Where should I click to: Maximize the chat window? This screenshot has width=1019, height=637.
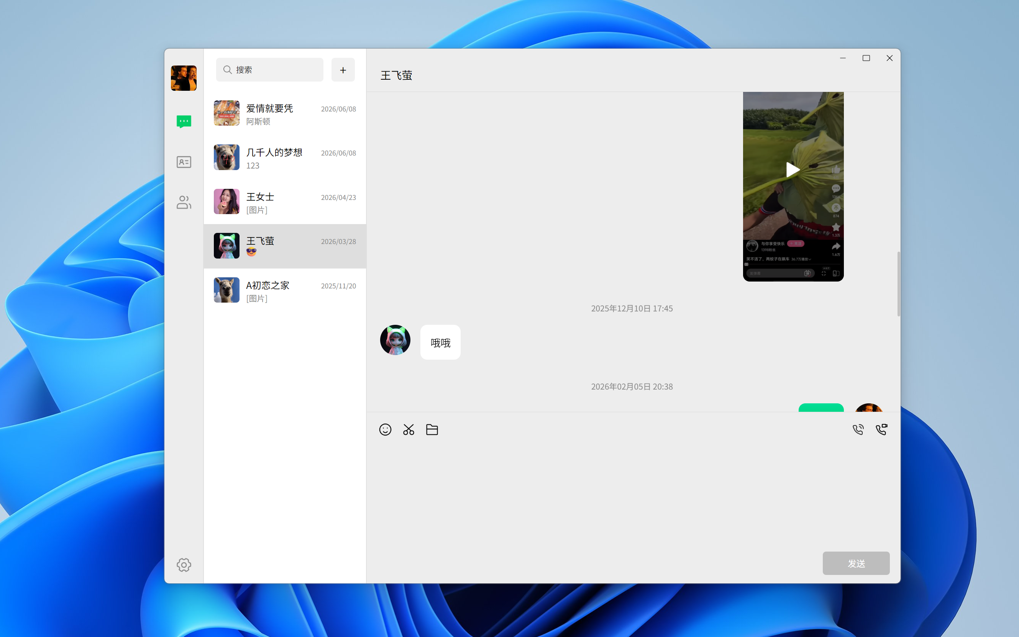(866, 58)
